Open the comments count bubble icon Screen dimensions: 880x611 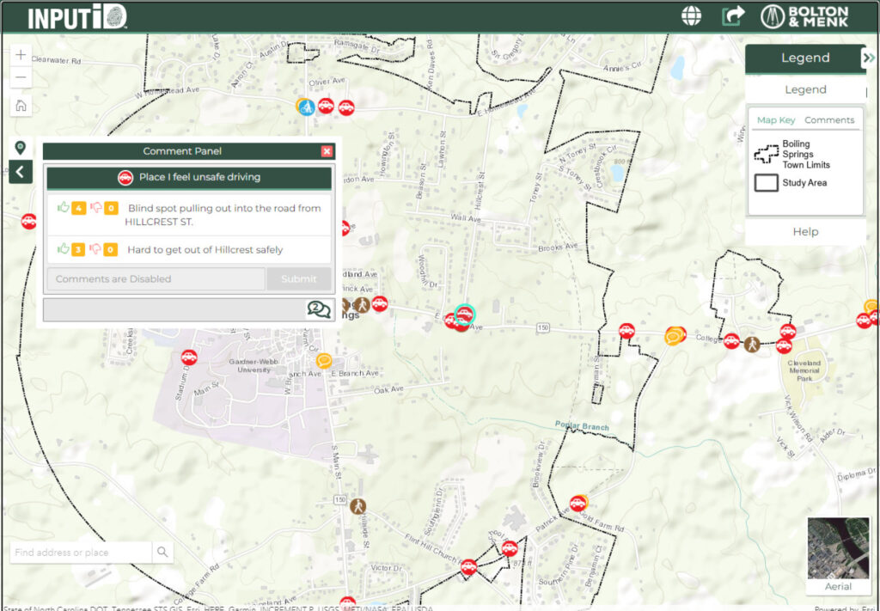click(318, 309)
